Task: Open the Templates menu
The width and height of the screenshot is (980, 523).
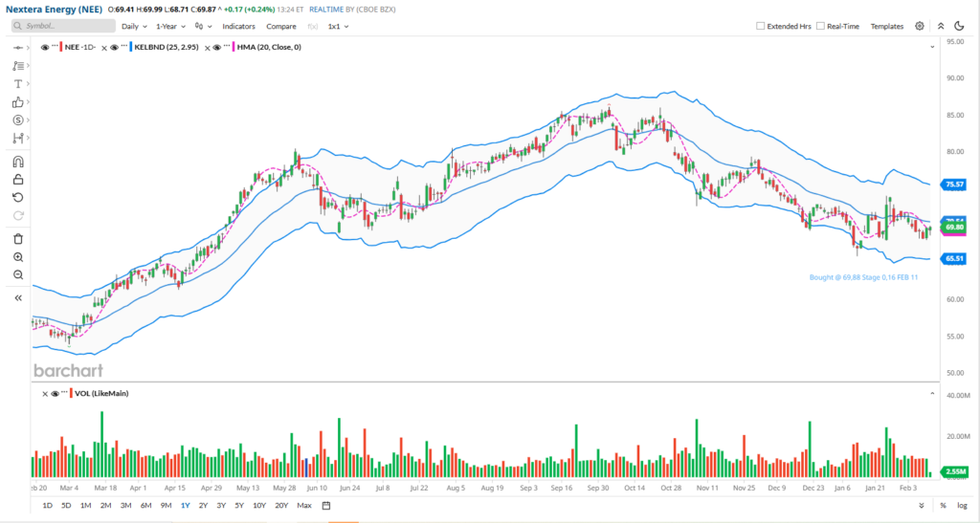Action: (x=886, y=27)
